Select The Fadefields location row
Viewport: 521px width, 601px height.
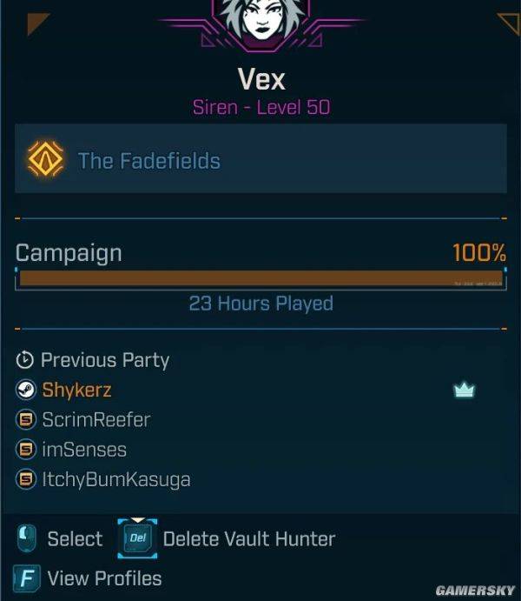pos(260,158)
